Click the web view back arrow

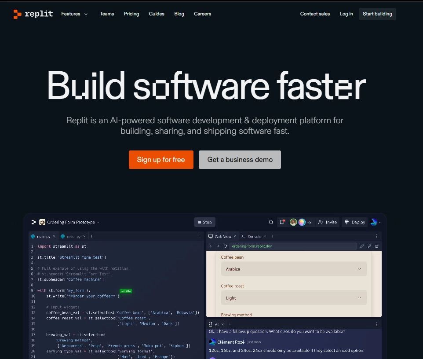tap(211, 246)
